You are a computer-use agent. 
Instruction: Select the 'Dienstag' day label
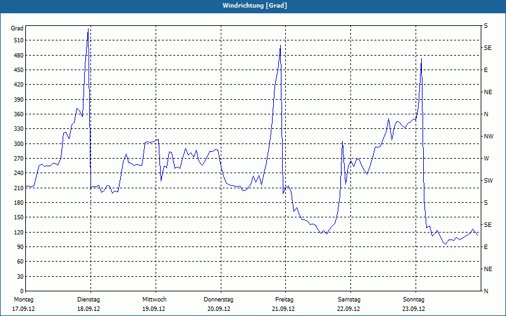click(x=89, y=300)
